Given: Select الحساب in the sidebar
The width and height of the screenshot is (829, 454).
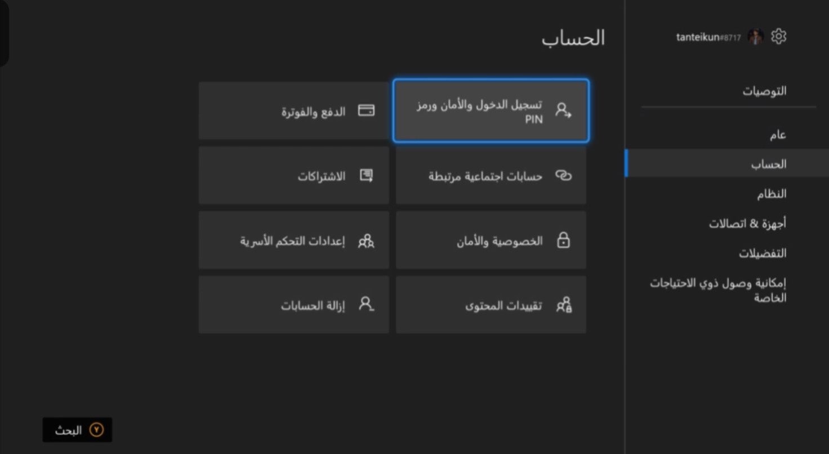Looking at the screenshot, I should pyautogui.click(x=769, y=164).
